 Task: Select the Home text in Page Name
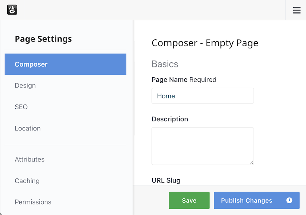point(166,96)
